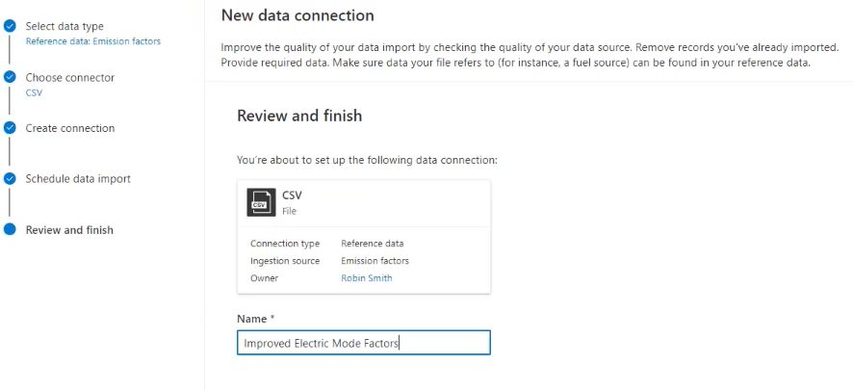Focus the Name input field
The height and width of the screenshot is (390, 853).
click(x=363, y=343)
